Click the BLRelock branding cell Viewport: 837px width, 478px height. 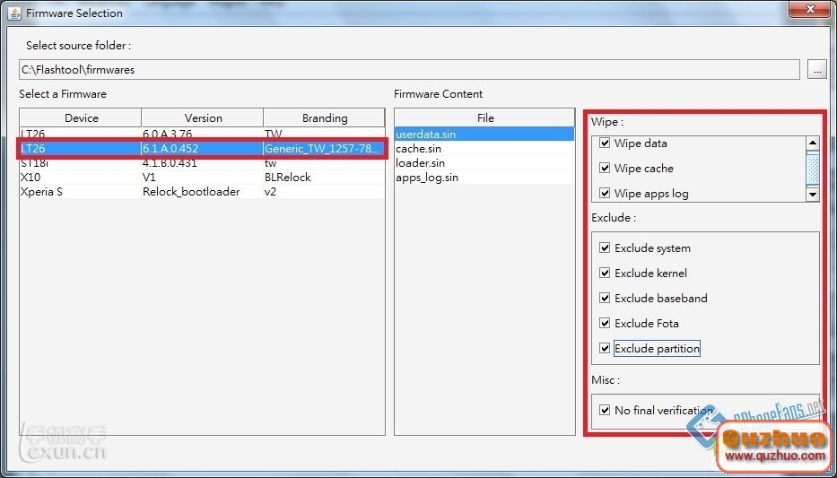pyautogui.click(x=324, y=177)
